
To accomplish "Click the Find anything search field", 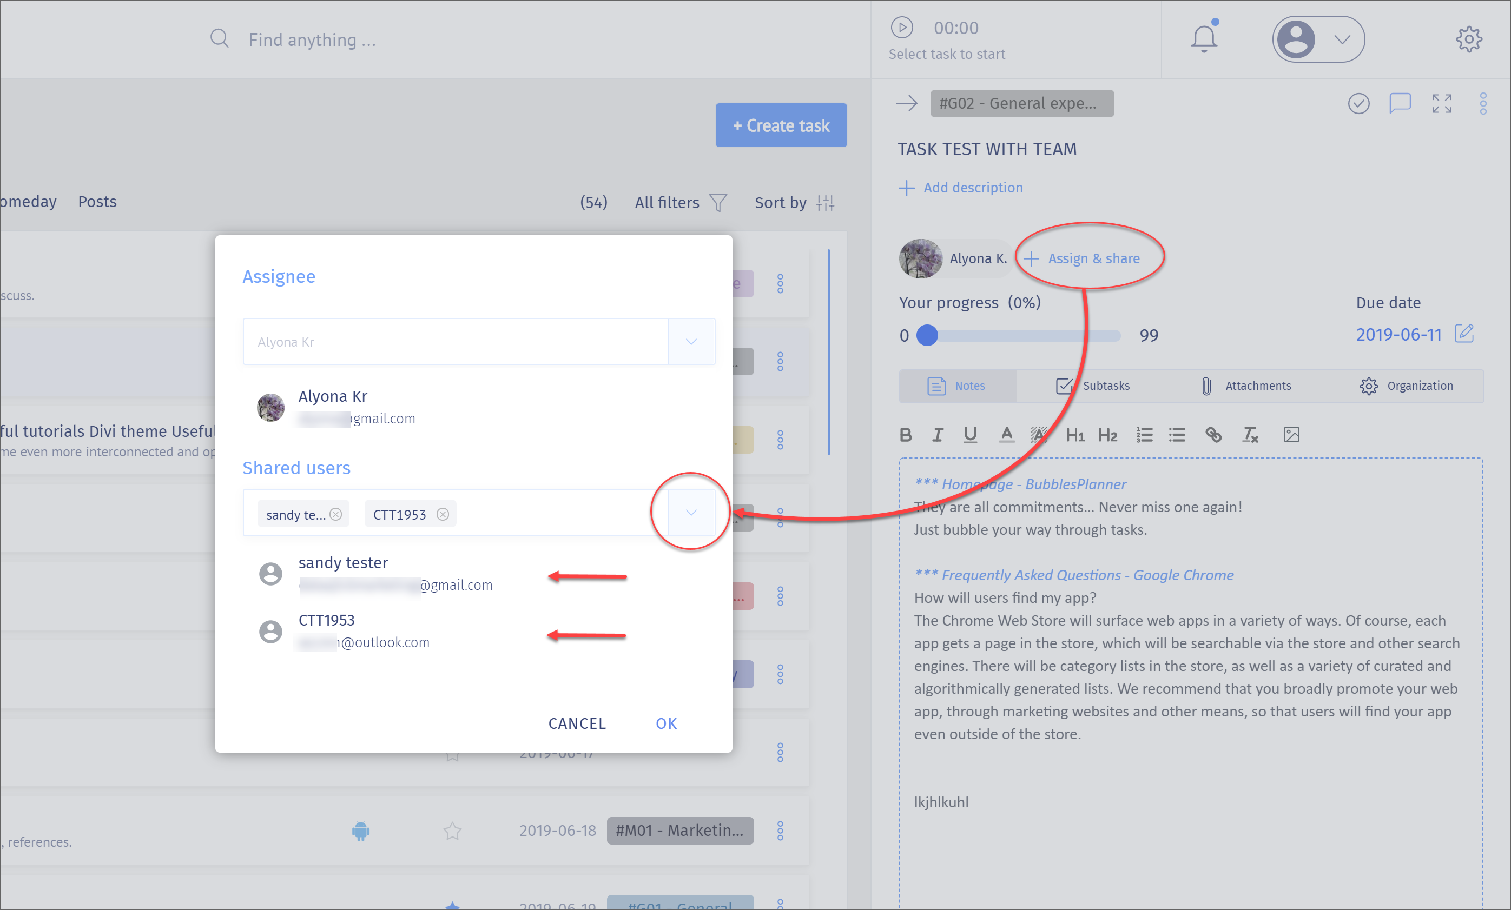I will coord(312,40).
